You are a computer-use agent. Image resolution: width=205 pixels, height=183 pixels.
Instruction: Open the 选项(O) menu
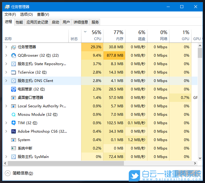[x=27, y=14]
